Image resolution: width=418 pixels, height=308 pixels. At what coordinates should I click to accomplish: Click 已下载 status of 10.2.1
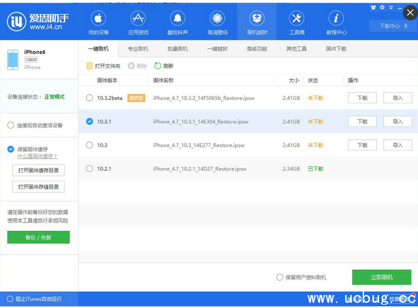click(316, 169)
